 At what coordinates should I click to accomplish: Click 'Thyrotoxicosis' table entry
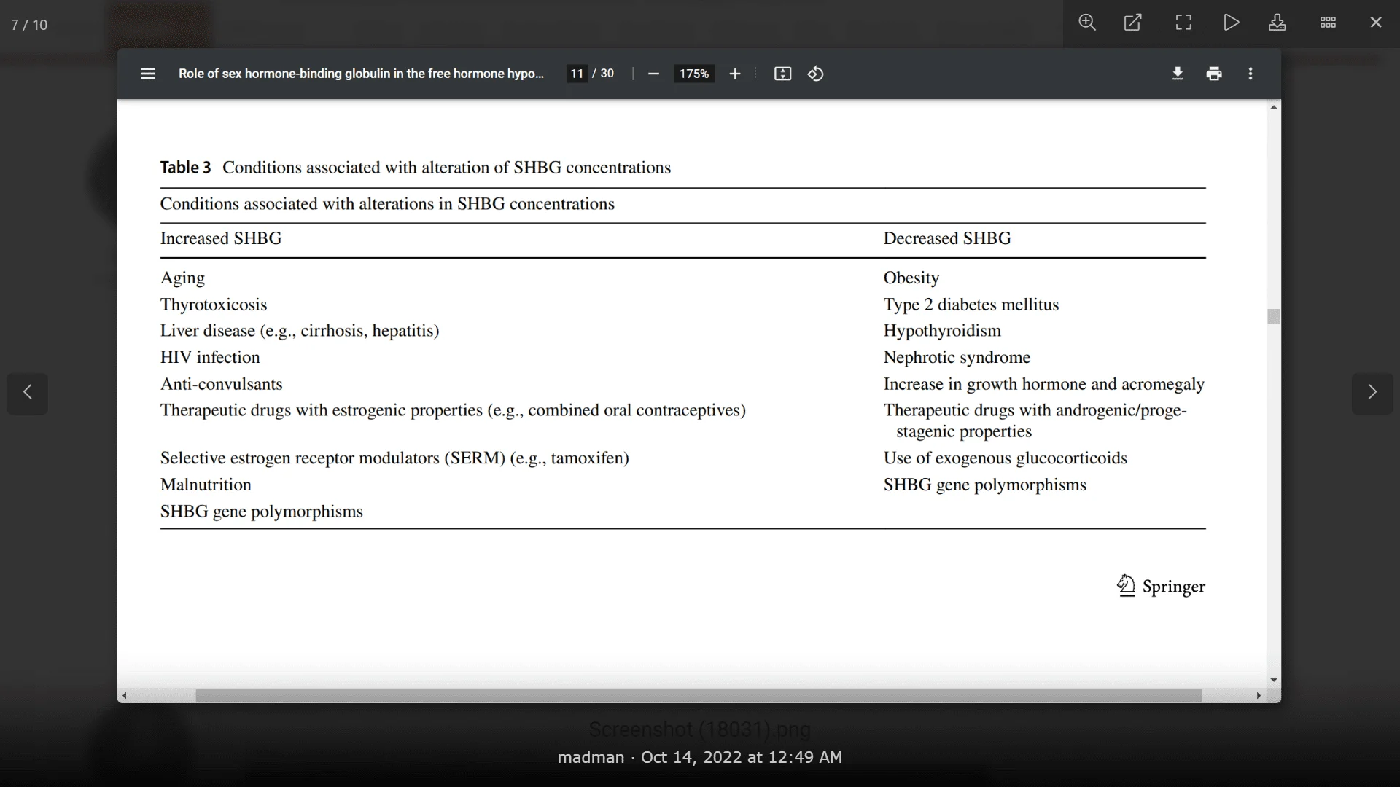coord(214,305)
